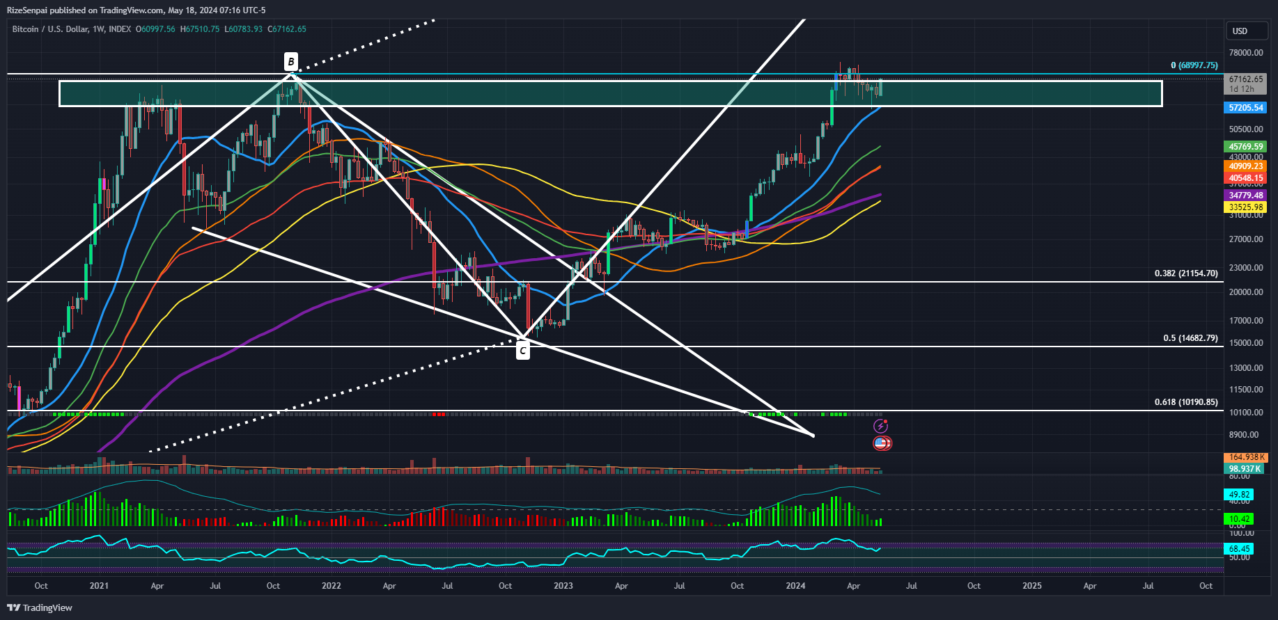Click the oscillator value label 49.82
Image resolution: width=1278 pixels, height=620 pixels.
[x=1239, y=495]
